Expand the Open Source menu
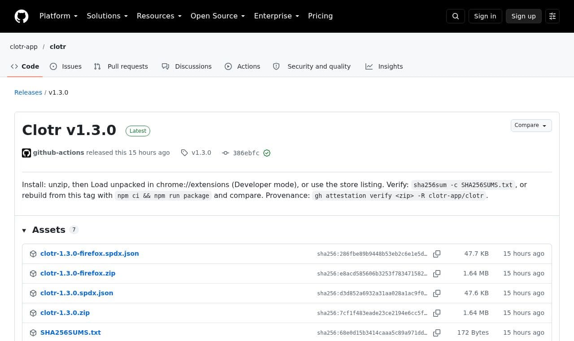 (x=218, y=16)
